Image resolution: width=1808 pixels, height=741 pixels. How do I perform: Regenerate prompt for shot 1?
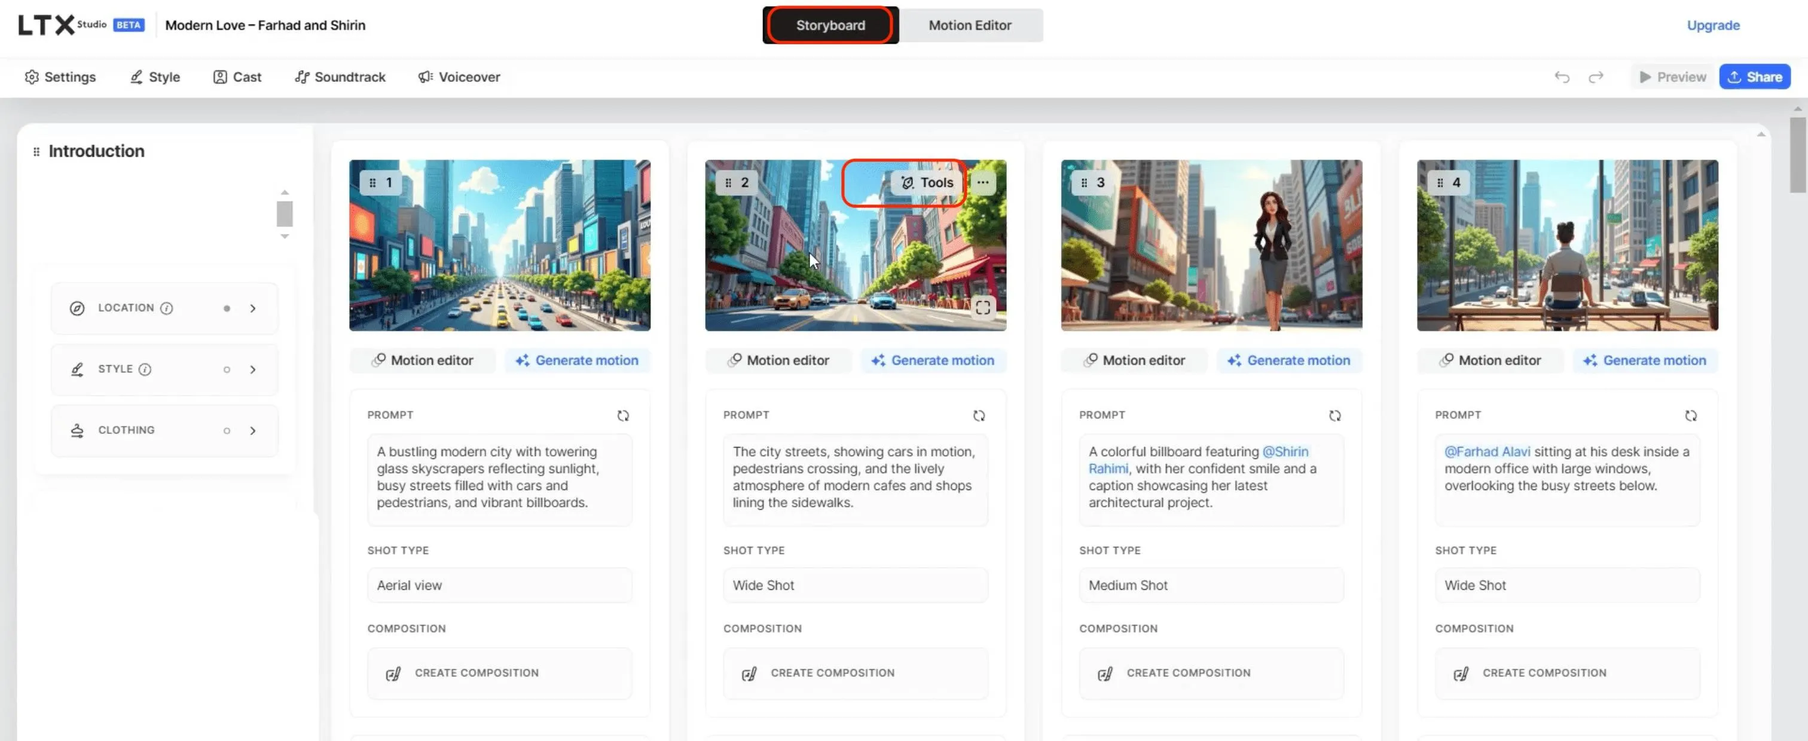click(622, 415)
